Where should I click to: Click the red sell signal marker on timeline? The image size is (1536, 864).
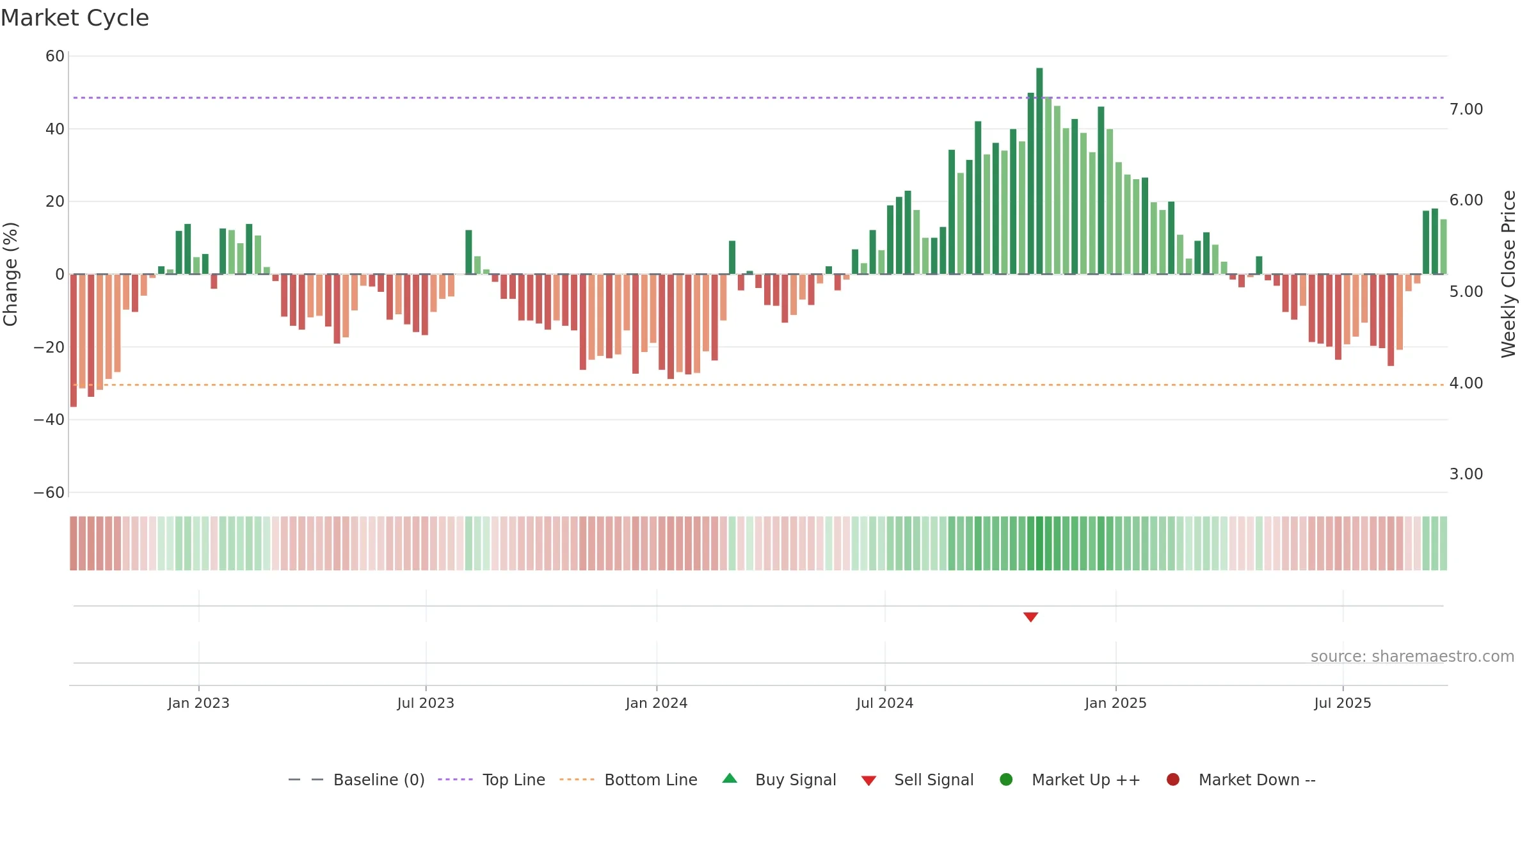point(1030,617)
